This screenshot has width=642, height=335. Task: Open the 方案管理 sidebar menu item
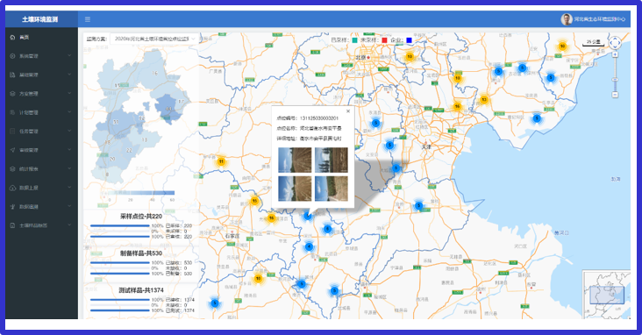pos(41,93)
